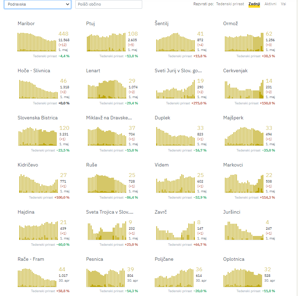Open the Hoče - Slivnica title
This screenshot has height=296, width=298.
coord(34,71)
